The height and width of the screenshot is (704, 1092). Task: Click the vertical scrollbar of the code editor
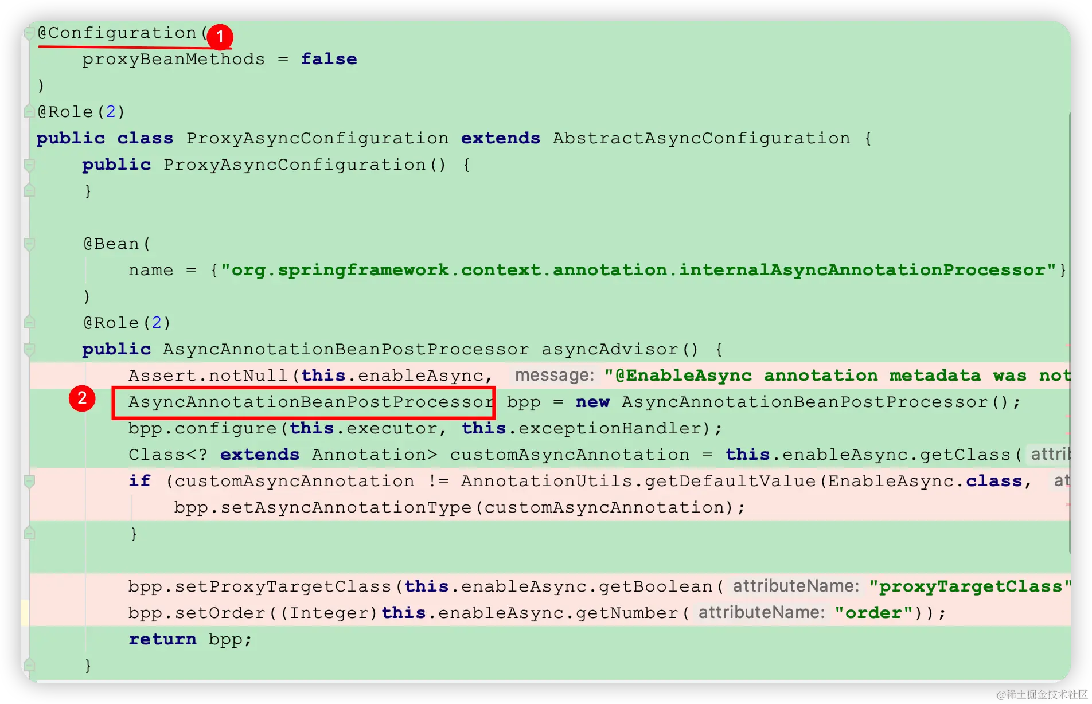pyautogui.click(x=1070, y=333)
